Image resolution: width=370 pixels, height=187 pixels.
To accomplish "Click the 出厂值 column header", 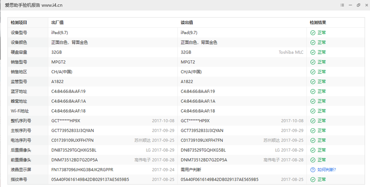I will 57,23.
